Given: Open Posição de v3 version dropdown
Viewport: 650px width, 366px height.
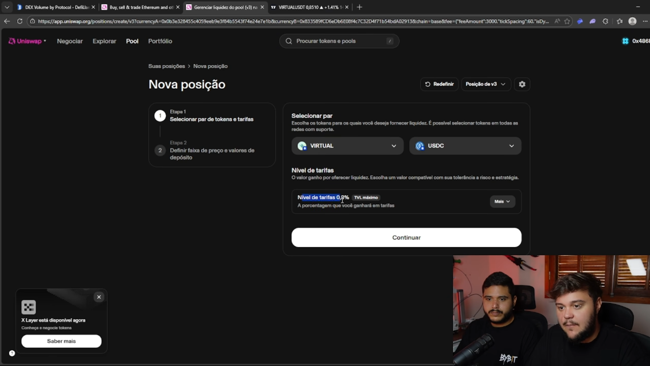Looking at the screenshot, I should (x=486, y=84).
